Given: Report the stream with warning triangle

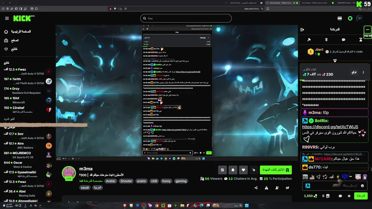Looking at the screenshot, I should [267, 188].
